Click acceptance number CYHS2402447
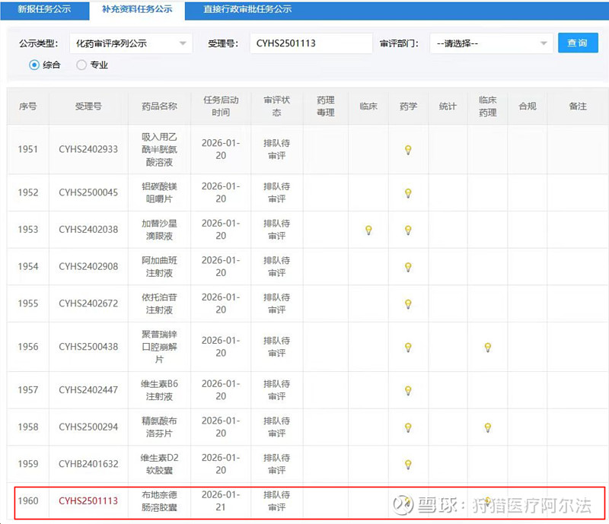609x524 pixels. (88, 390)
